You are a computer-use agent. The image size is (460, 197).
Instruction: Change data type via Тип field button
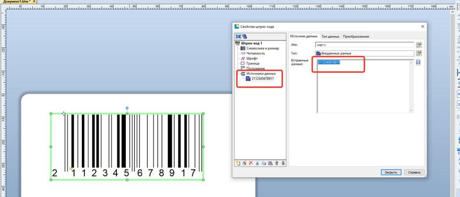tap(419, 53)
